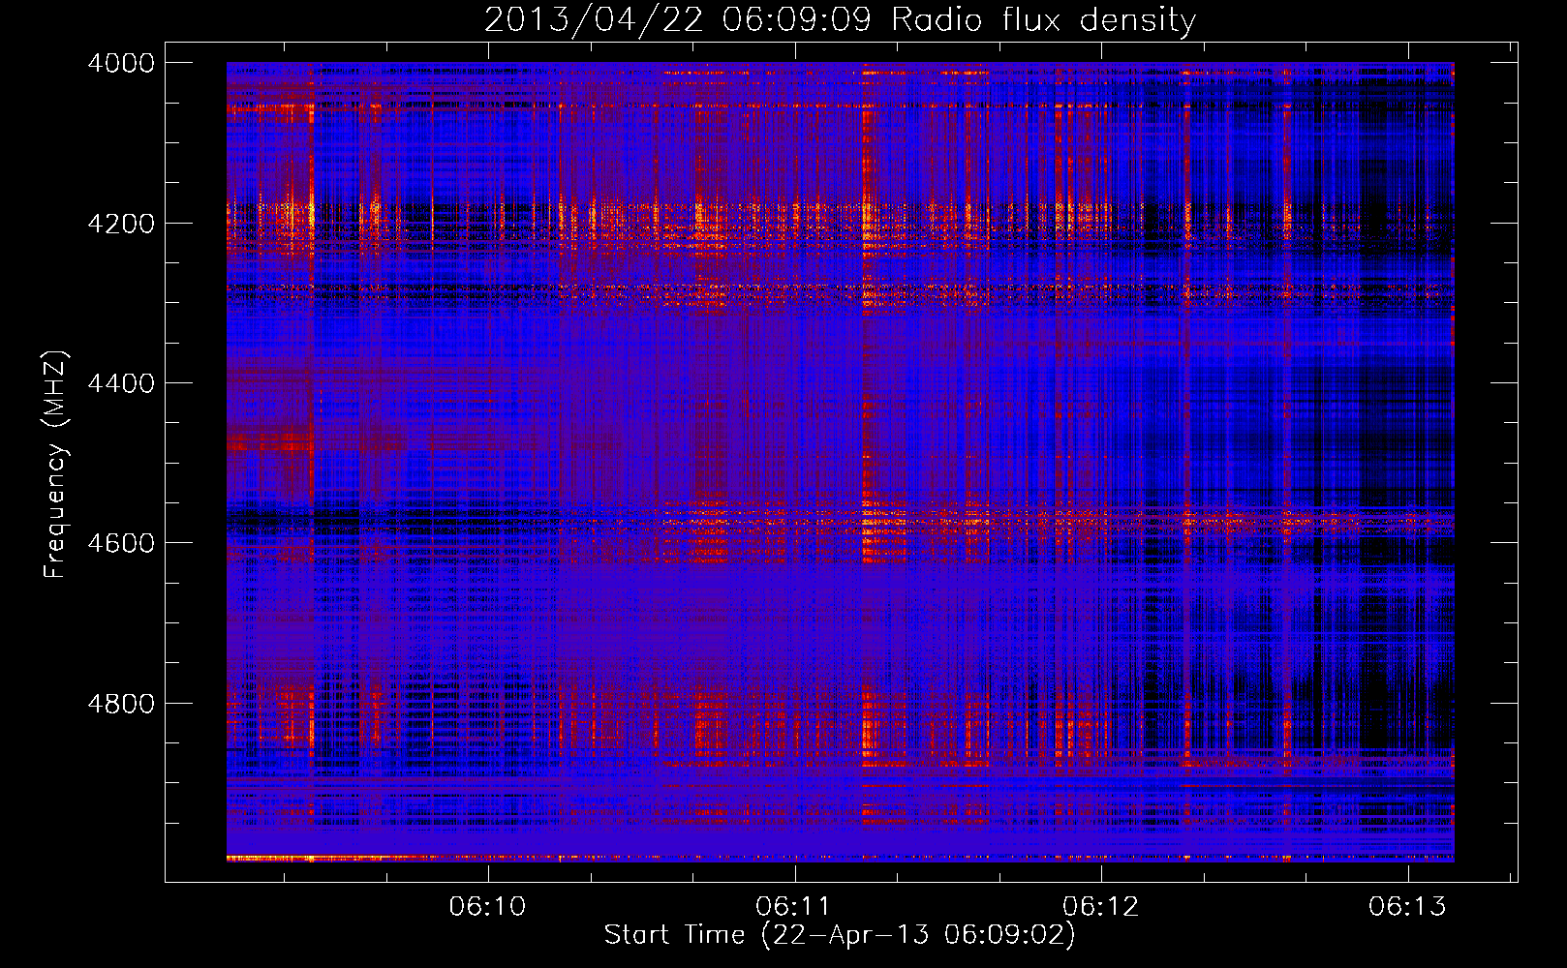Viewport: 1567px width, 968px height.
Task: Click the 06:11 time axis label
Action: [x=794, y=906]
